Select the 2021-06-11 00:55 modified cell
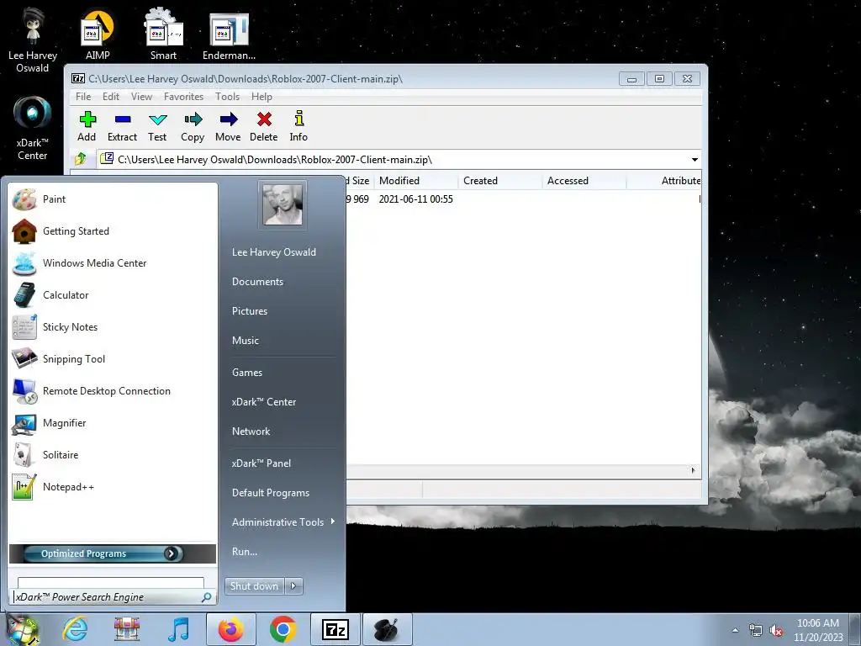 pos(415,199)
